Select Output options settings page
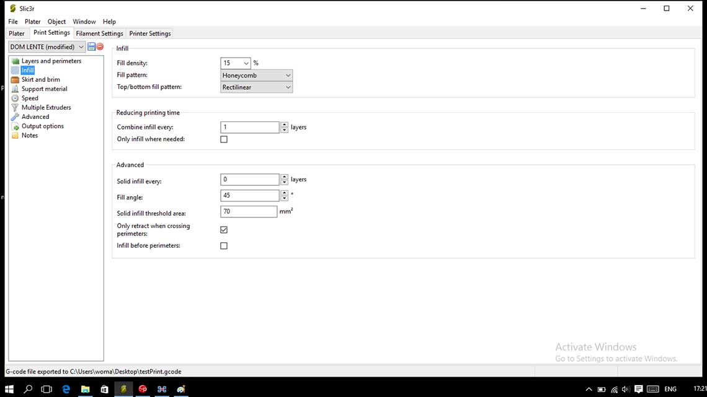The width and height of the screenshot is (707, 397). [x=42, y=126]
